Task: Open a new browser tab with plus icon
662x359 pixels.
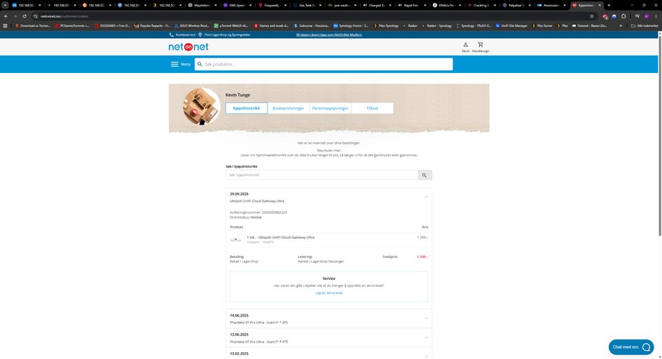Action: 609,5
